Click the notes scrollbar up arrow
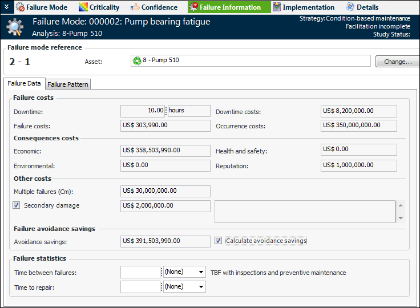 [401, 205]
